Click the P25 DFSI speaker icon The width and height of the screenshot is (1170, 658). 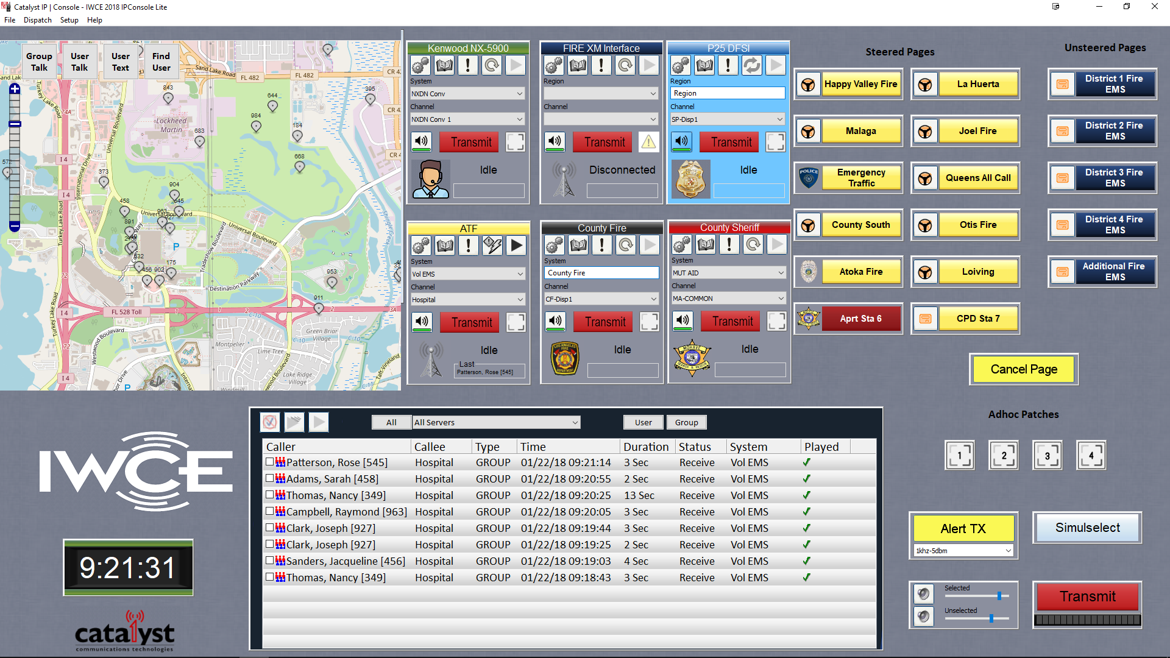[681, 141]
